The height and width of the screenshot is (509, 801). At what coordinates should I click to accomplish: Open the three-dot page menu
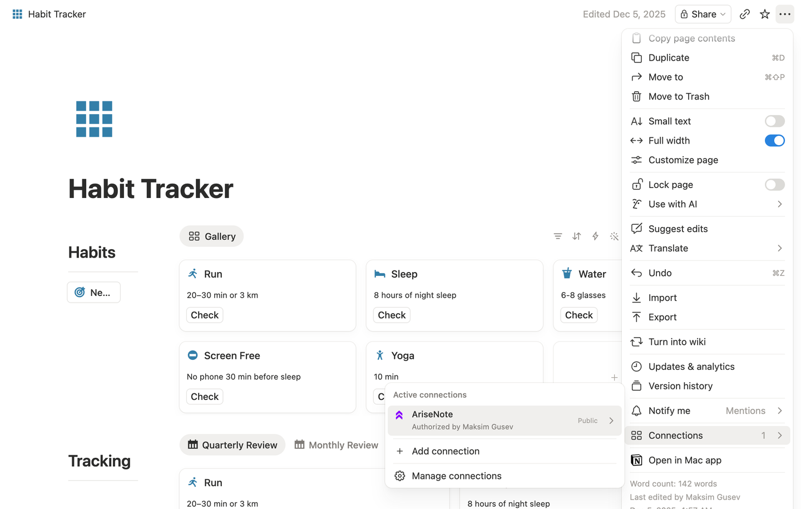(x=785, y=14)
